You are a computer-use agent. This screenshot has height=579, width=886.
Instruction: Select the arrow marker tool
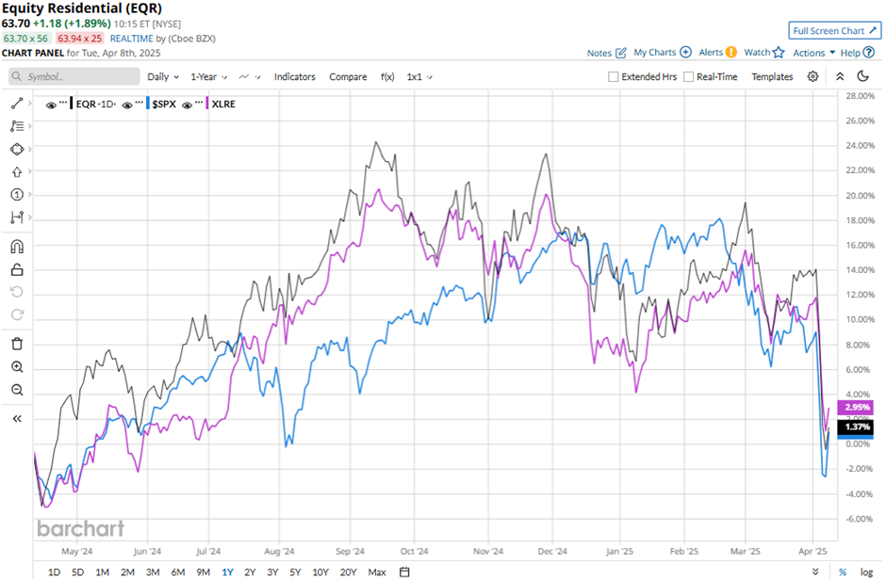tap(17, 172)
